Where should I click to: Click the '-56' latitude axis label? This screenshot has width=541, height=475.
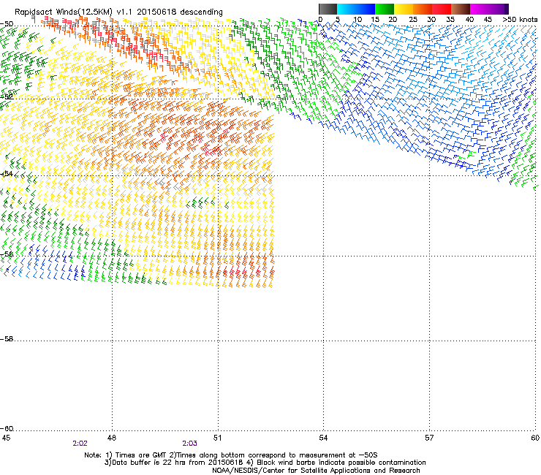pyautogui.click(x=7, y=254)
